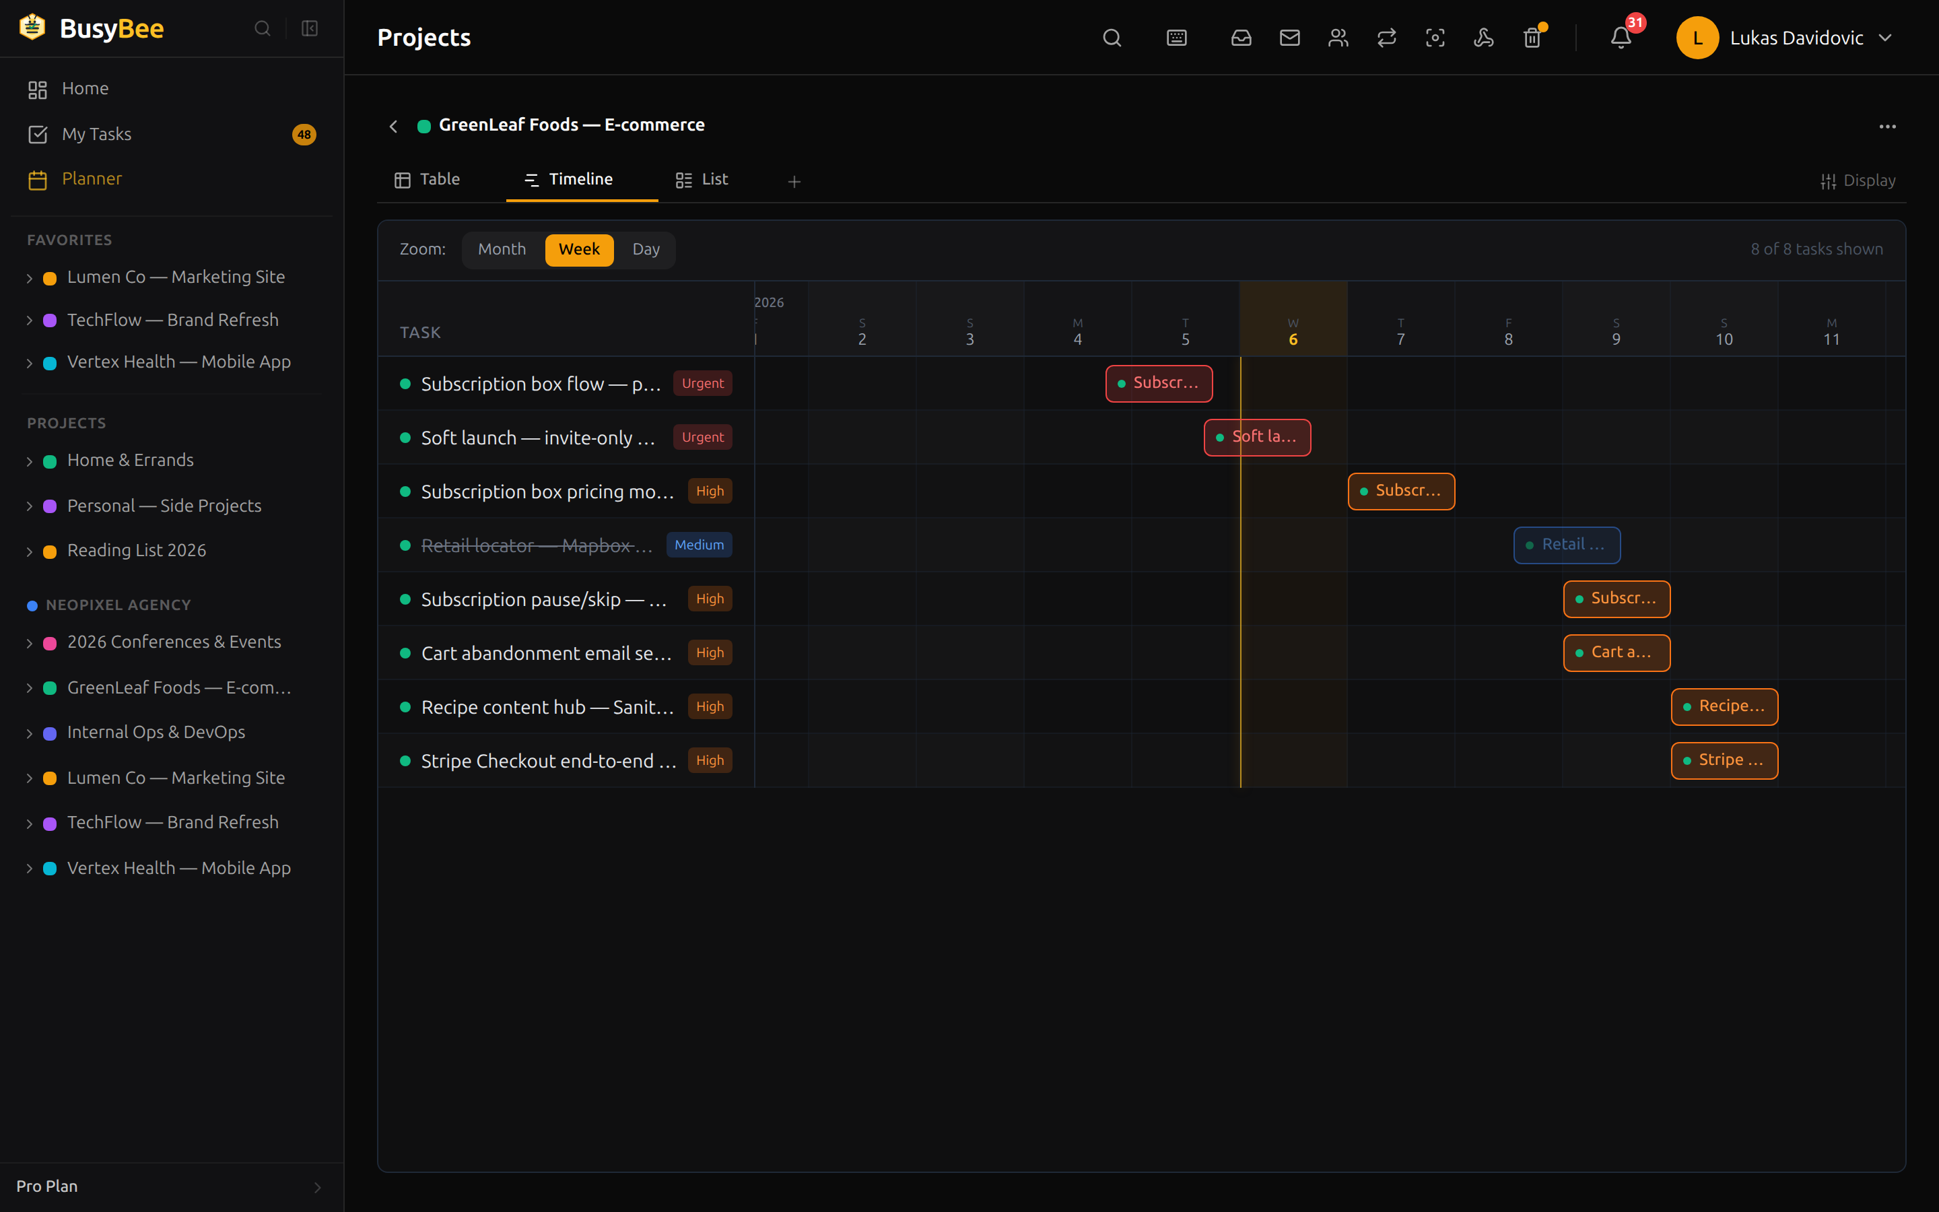Go back with the left chevron
Screen dimensions: 1939x1212
393,126
